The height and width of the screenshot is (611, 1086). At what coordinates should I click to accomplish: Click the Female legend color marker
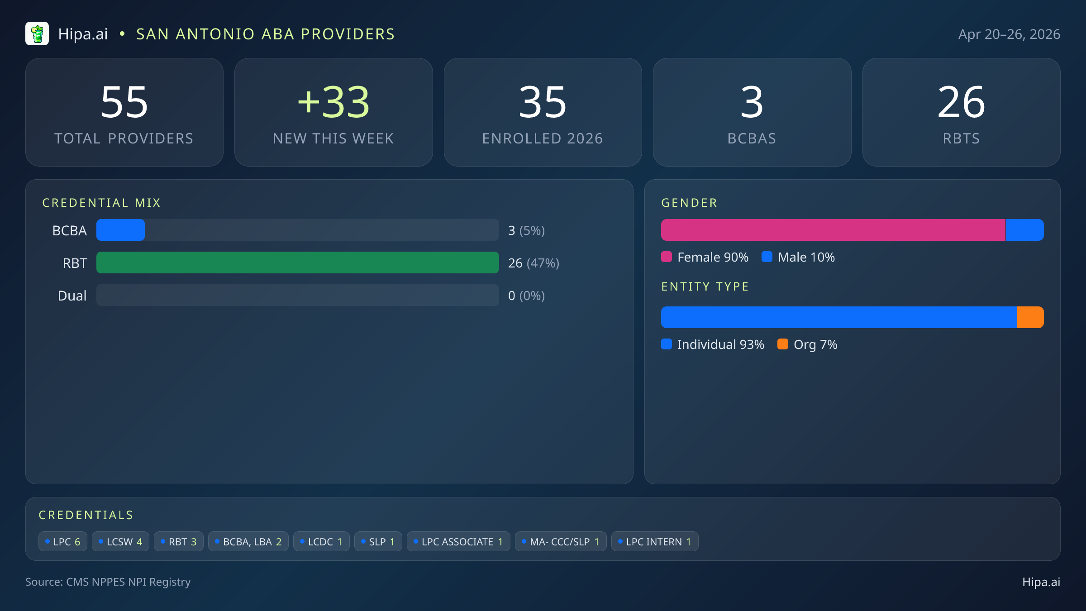(x=666, y=257)
